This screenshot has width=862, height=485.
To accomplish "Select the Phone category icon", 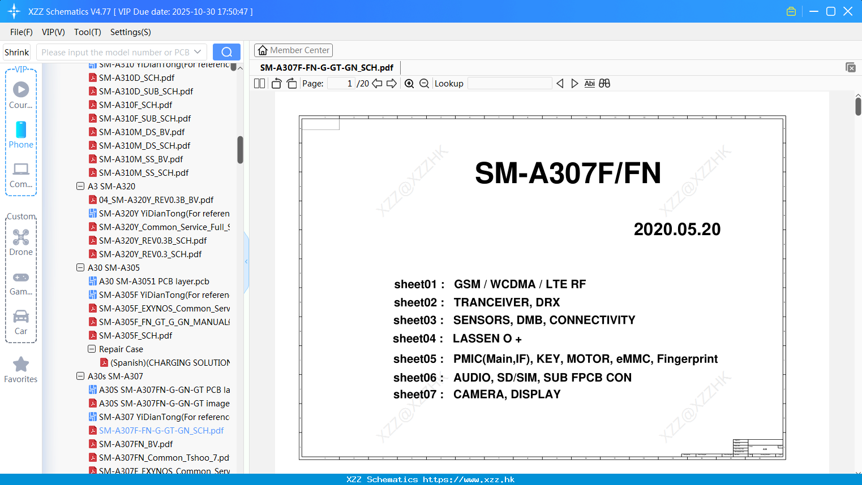I will (x=21, y=135).
